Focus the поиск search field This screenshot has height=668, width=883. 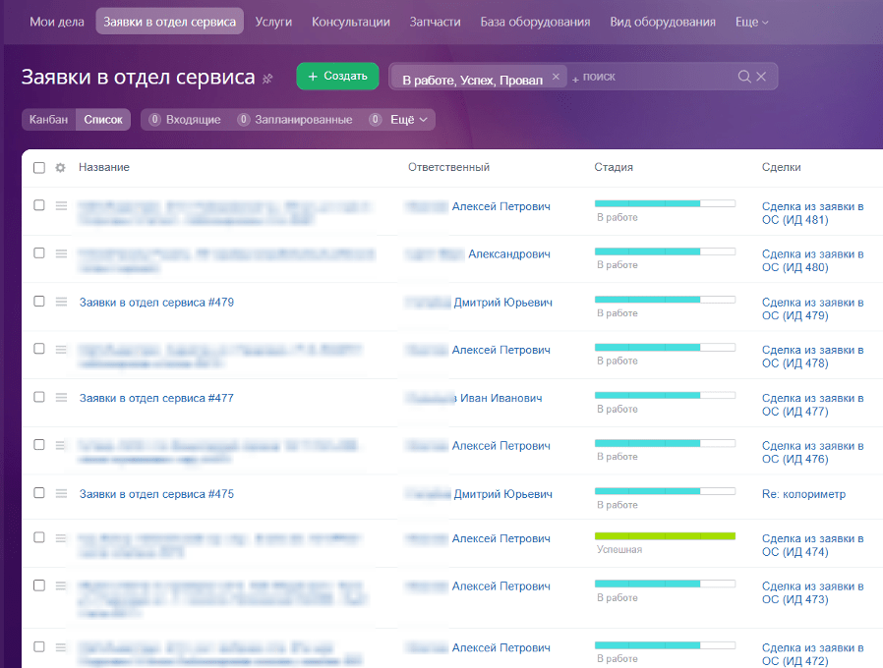click(x=656, y=77)
